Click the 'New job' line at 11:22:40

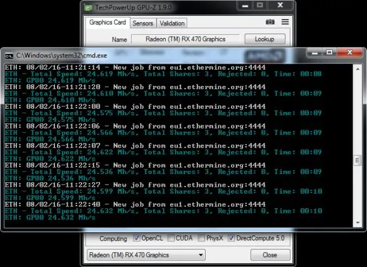click(x=135, y=204)
